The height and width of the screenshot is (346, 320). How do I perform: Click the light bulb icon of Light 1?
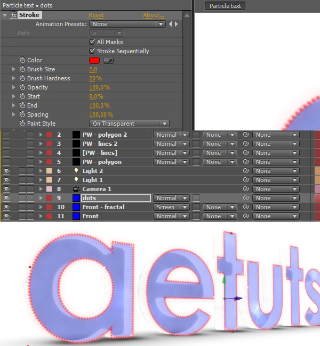point(76,180)
